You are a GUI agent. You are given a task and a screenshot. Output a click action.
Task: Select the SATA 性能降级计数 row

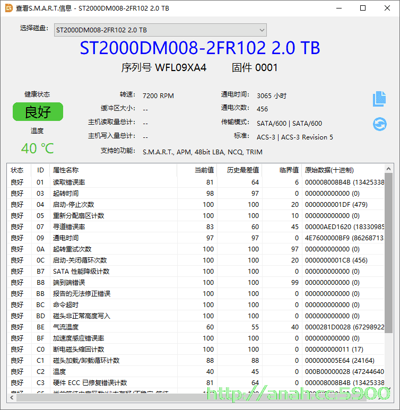point(196,272)
